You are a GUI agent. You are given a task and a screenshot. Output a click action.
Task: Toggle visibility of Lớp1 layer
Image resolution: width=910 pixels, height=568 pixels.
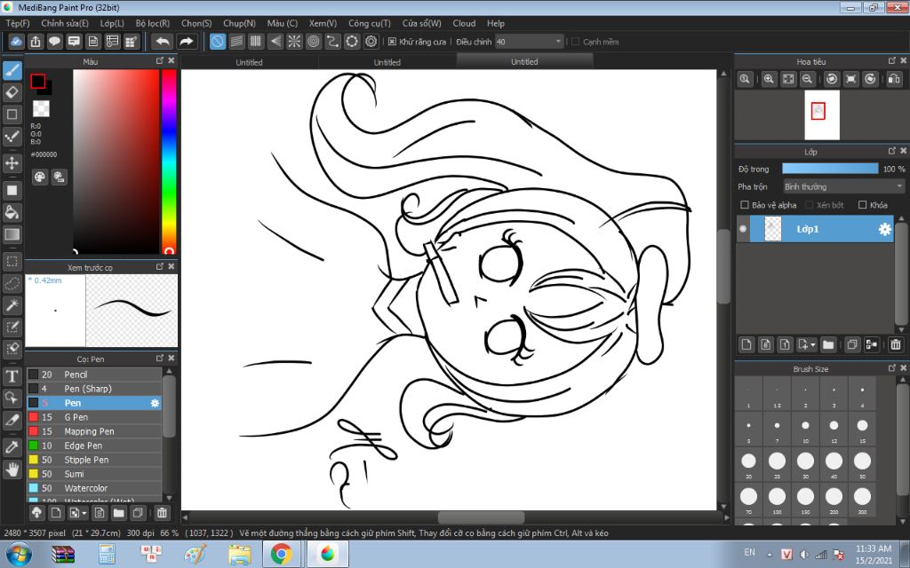pos(743,229)
